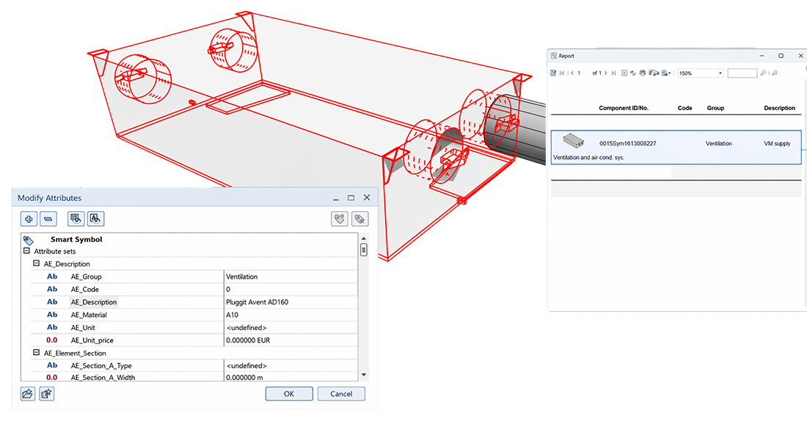The width and height of the screenshot is (807, 421).
Task: Go to last page in Report
Action: tap(613, 73)
